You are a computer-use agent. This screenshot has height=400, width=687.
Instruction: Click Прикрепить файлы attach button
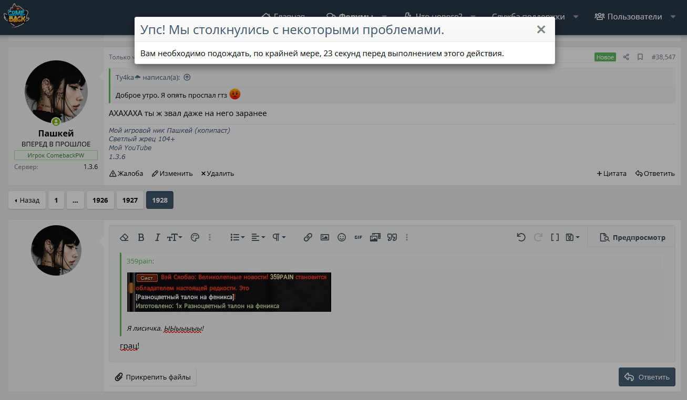pyautogui.click(x=153, y=377)
